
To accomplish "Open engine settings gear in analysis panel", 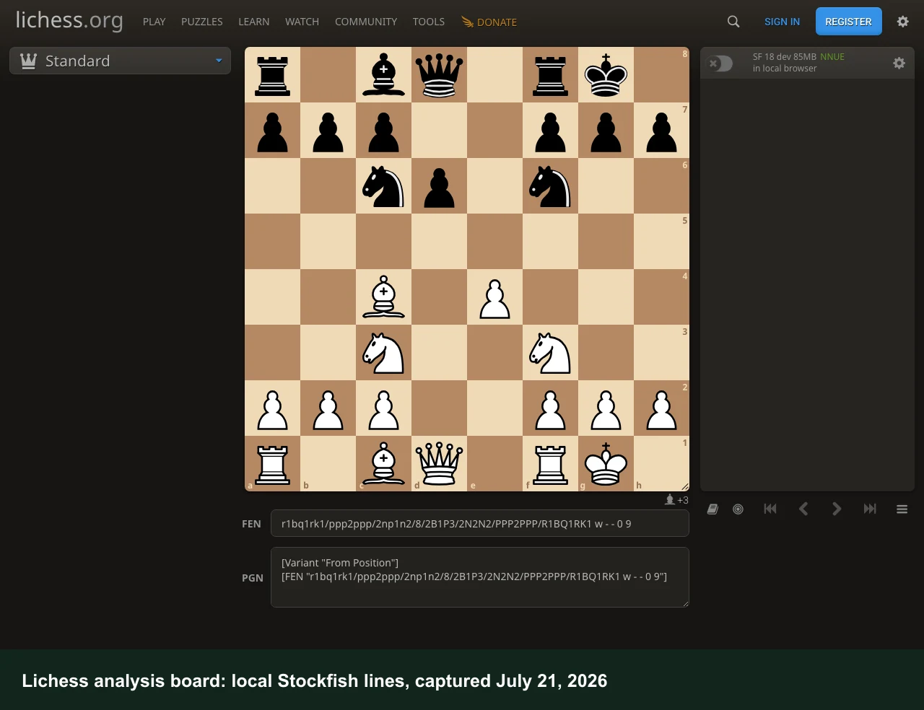I will (x=899, y=63).
